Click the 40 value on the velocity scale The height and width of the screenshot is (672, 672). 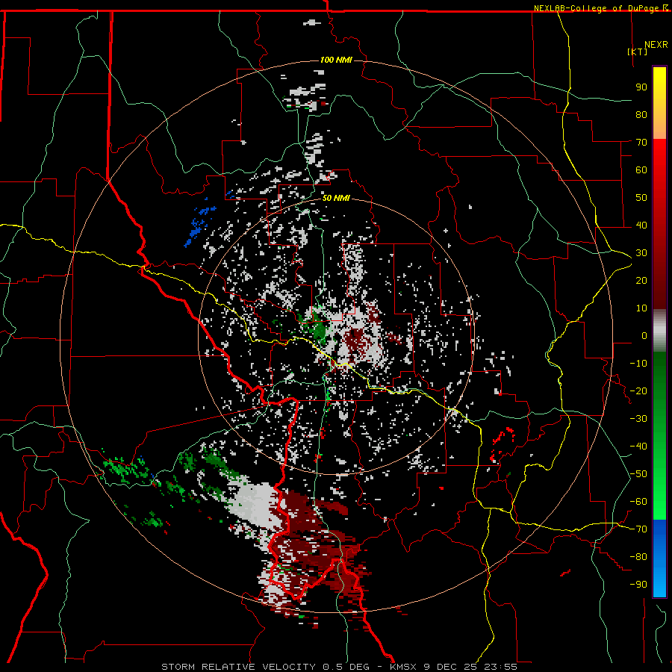tap(641, 225)
